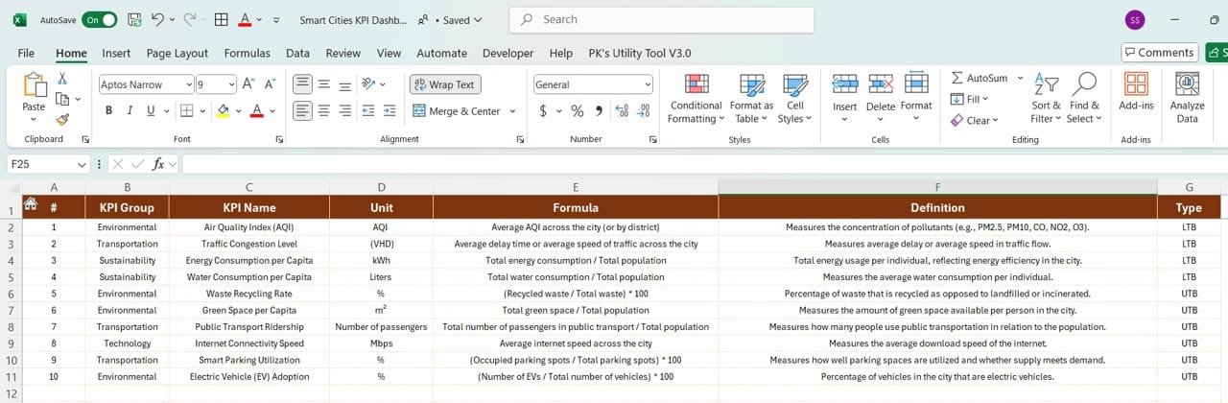Apply red font color in ribbon Font group

tap(256, 111)
